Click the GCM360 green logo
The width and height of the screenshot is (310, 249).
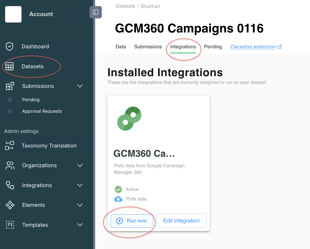[129, 119]
